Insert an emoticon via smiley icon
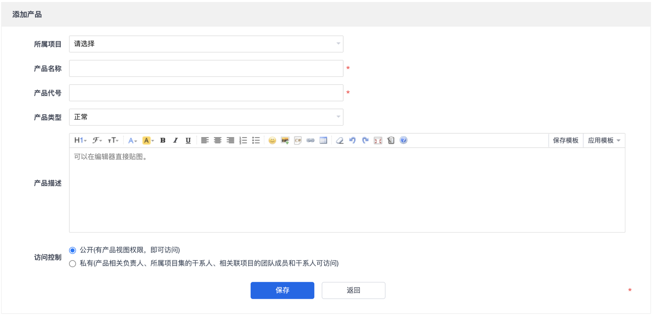652x315 pixels. pyautogui.click(x=272, y=140)
